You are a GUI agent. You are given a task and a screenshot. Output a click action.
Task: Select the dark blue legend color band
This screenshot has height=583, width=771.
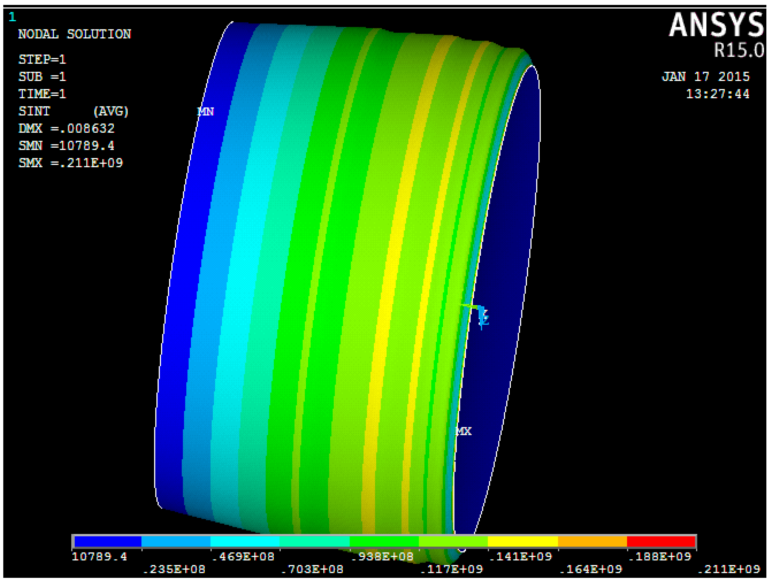(108, 542)
